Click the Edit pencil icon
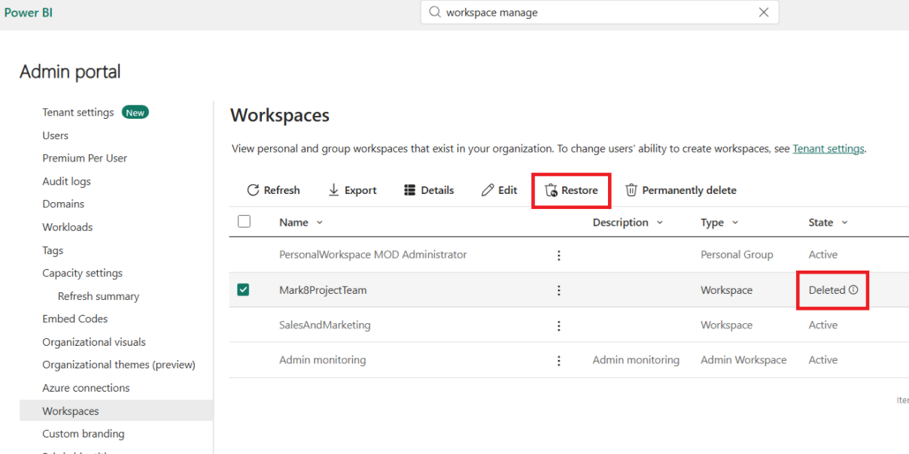 (488, 190)
